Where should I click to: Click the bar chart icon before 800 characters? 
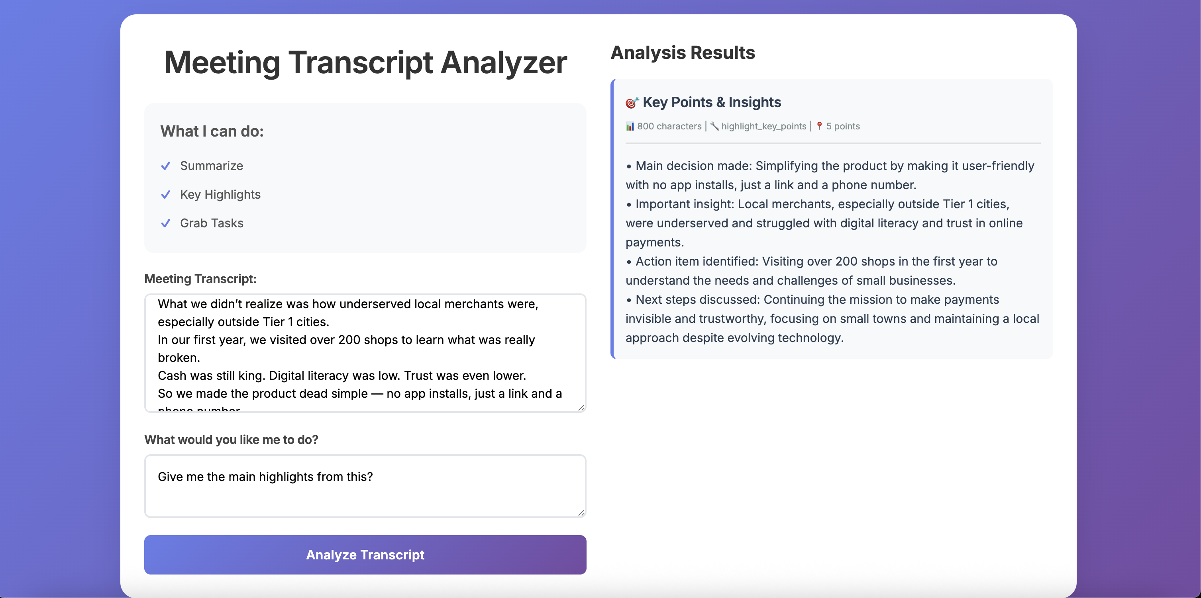pyautogui.click(x=630, y=126)
